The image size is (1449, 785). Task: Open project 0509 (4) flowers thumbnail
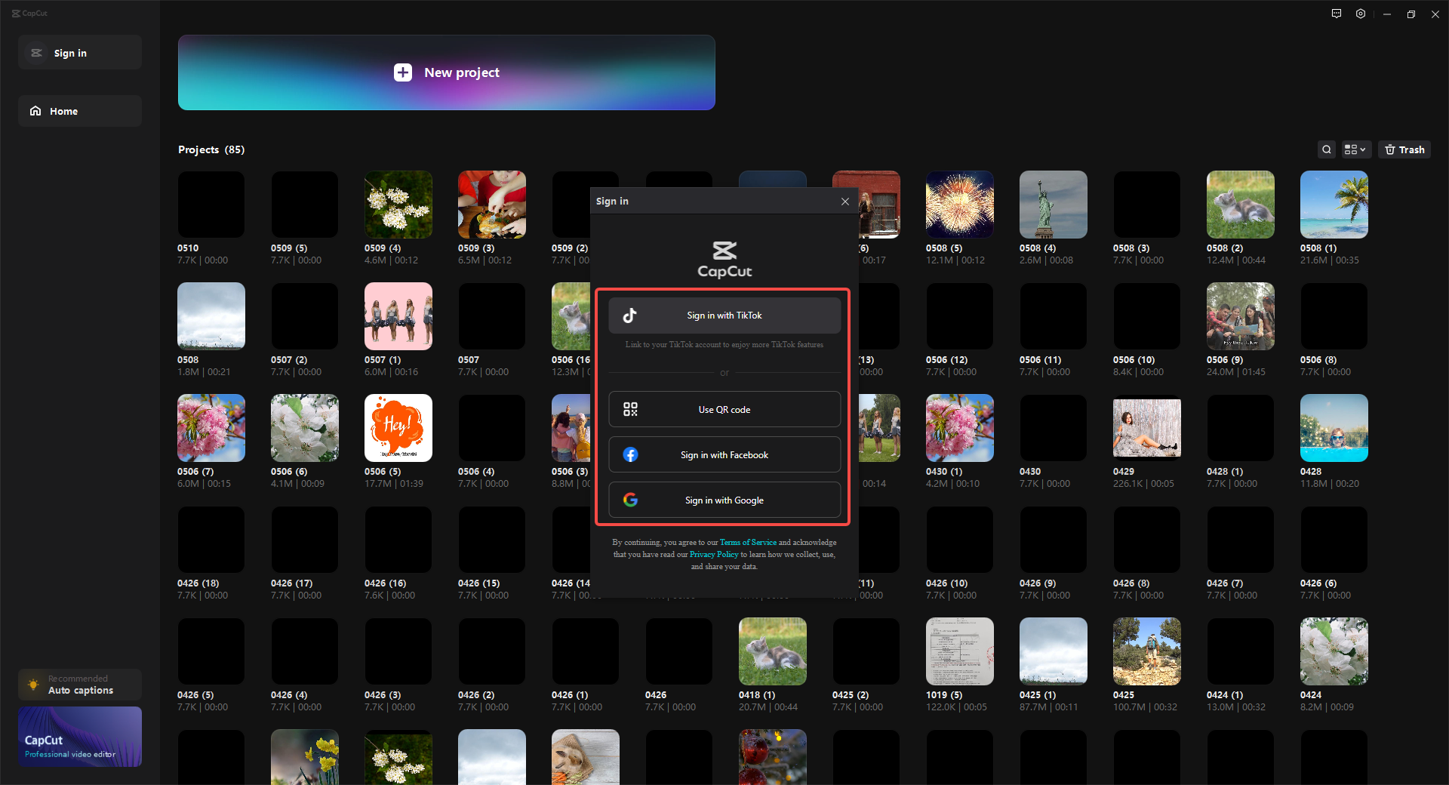398,205
